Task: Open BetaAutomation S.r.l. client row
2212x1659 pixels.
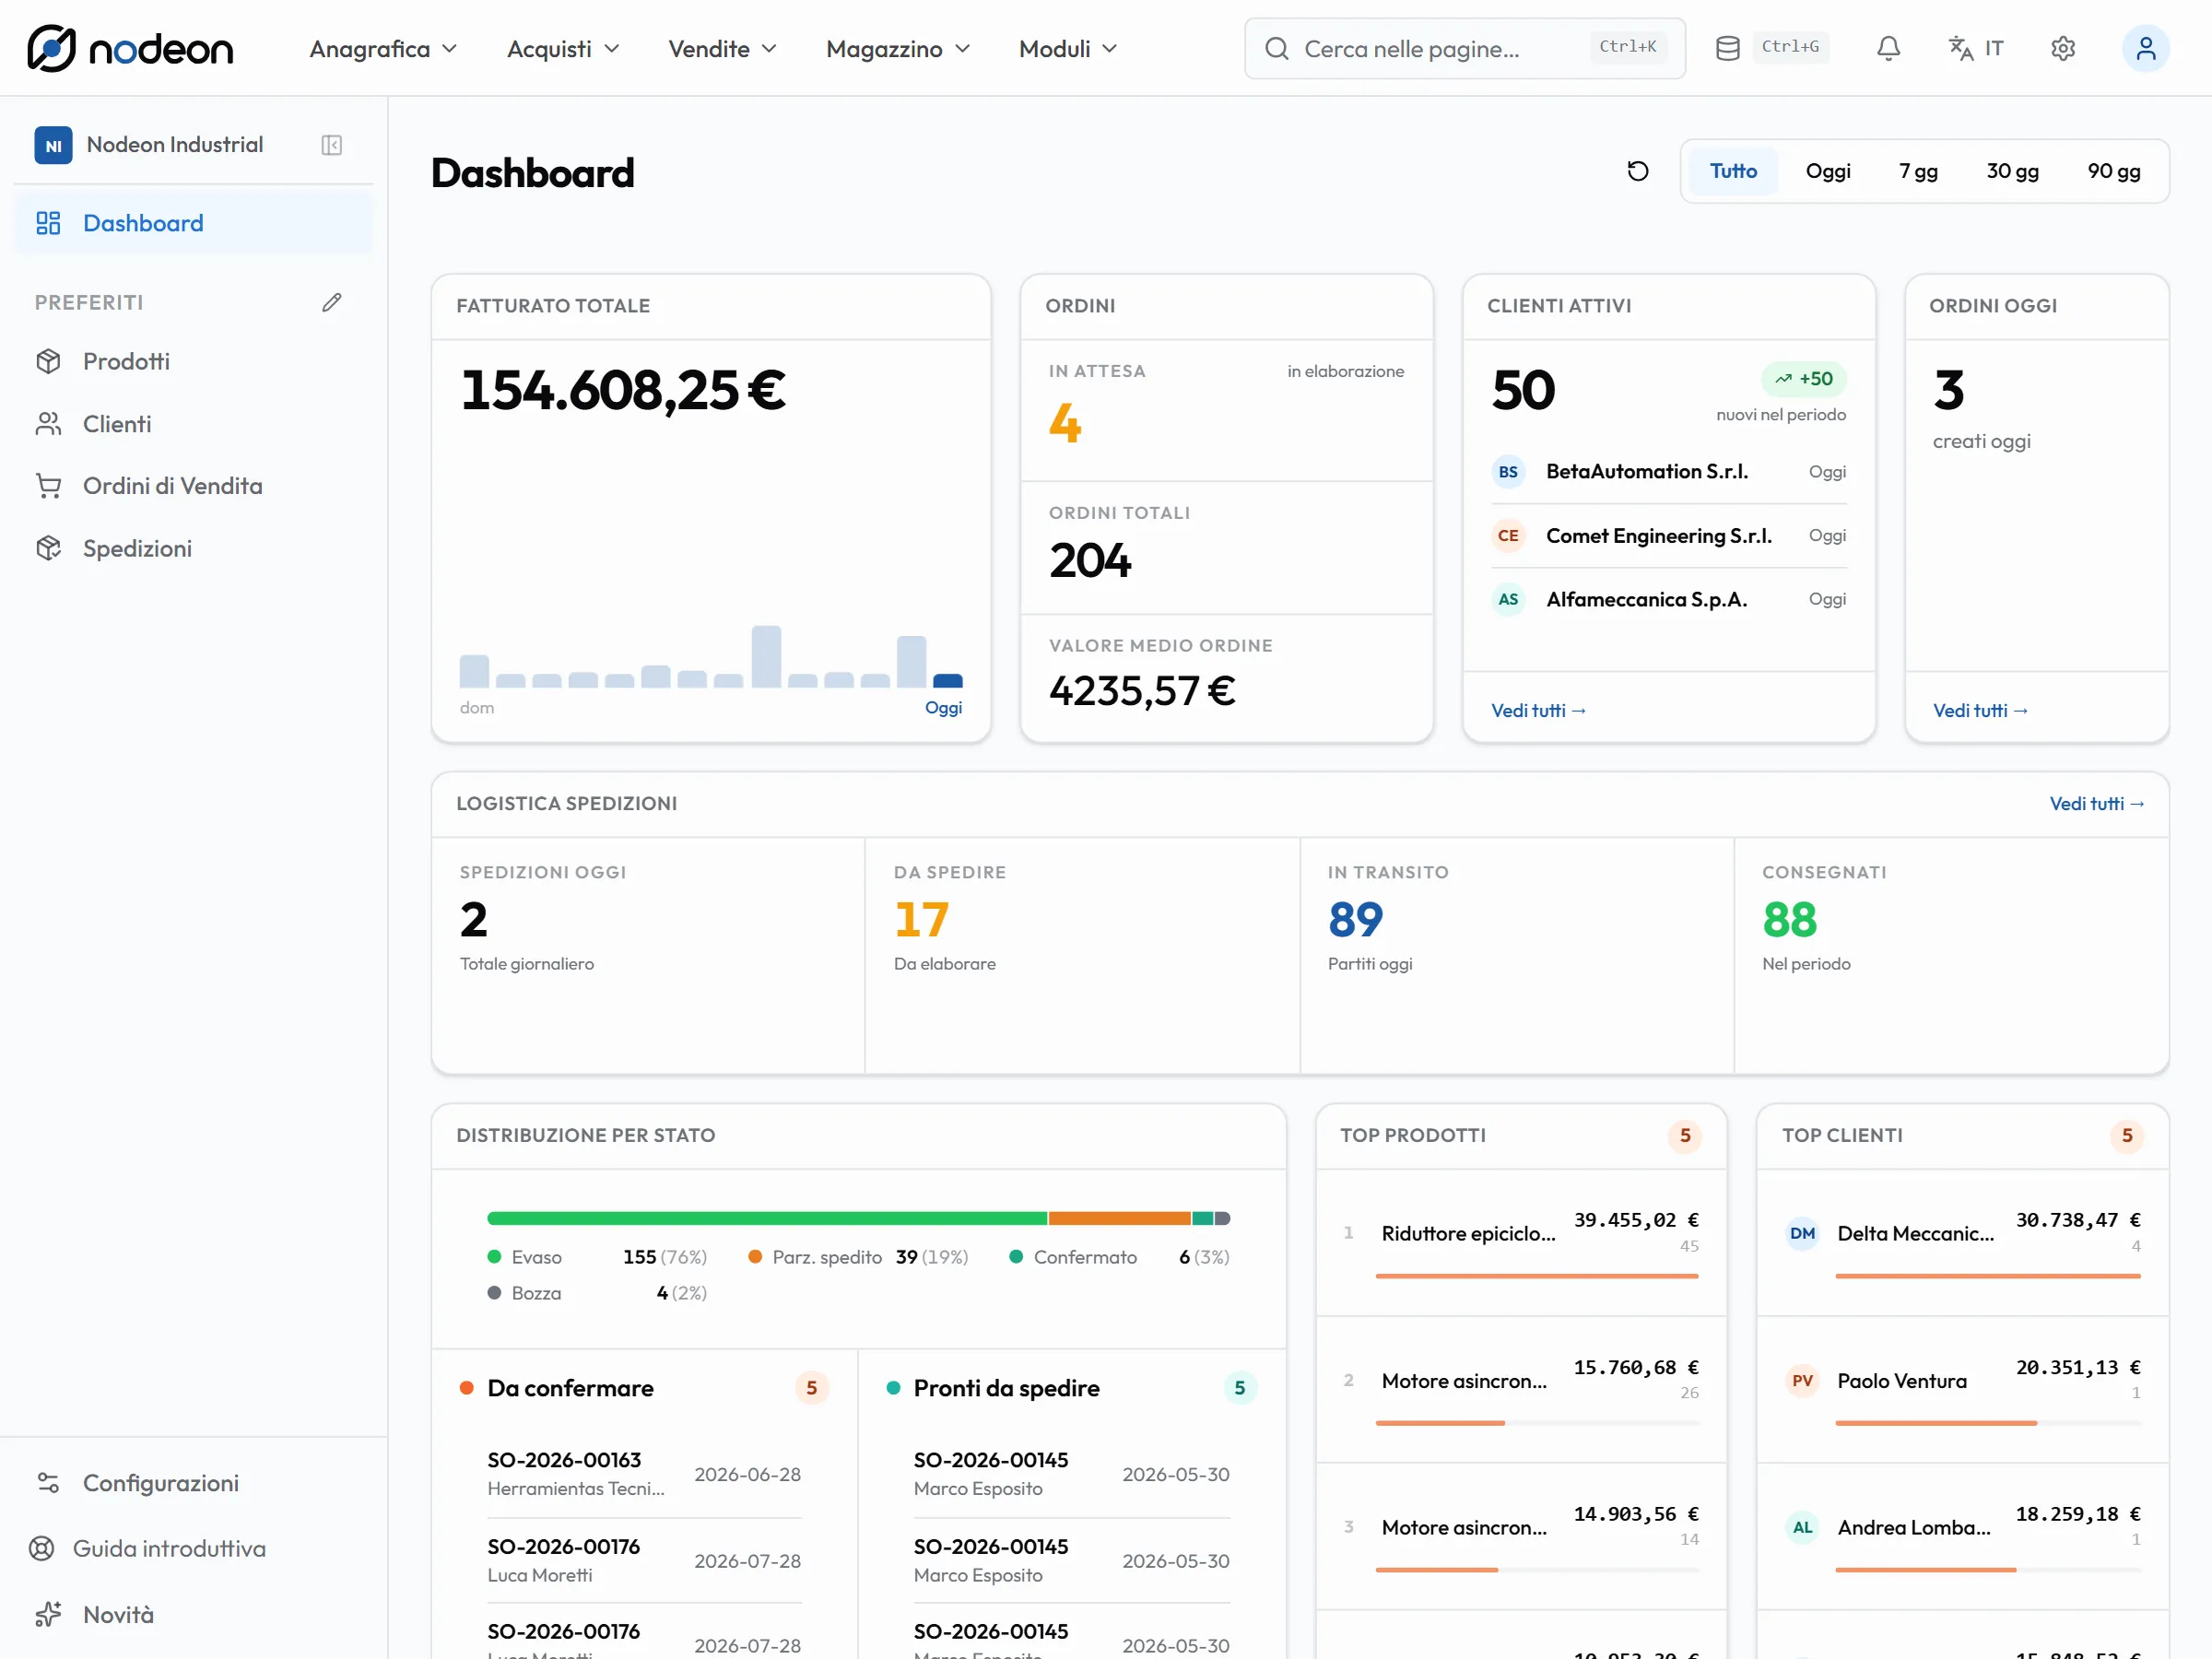Action: (x=1668, y=472)
